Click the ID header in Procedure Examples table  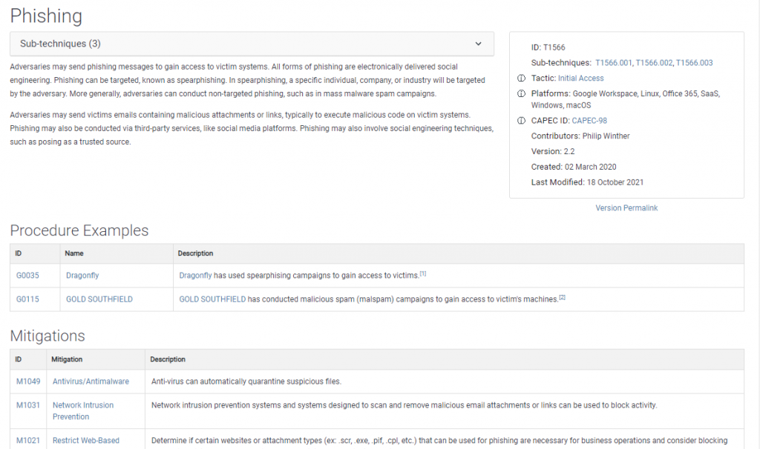19,253
